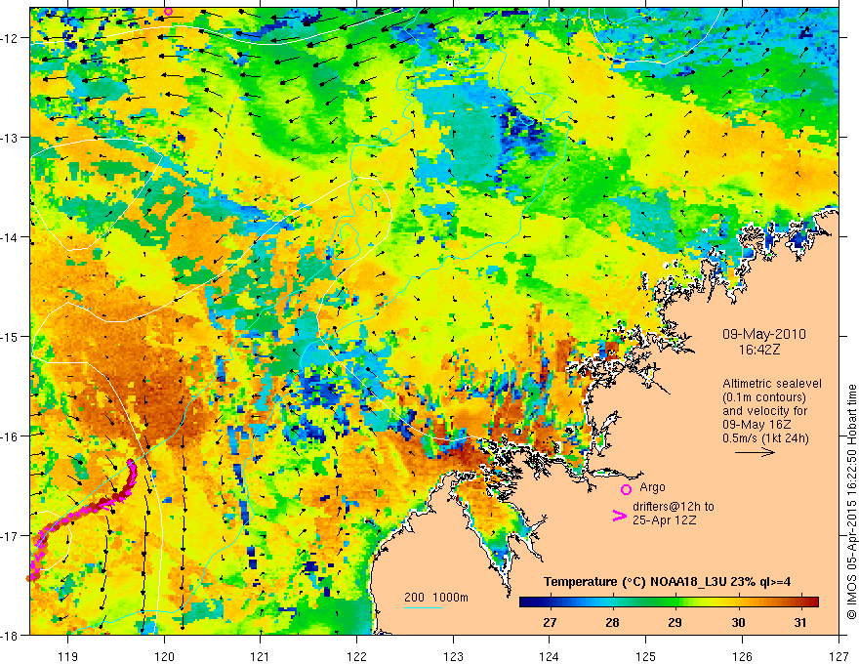Click the longitude axis label '120'
The width and height of the screenshot is (859, 664).
tap(164, 656)
